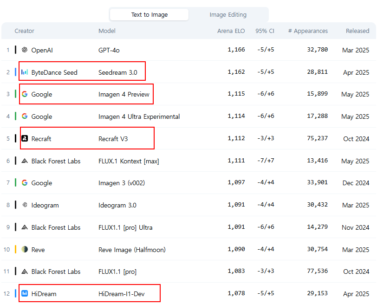Select the HiDream-I1-Dev model name
Screen dimensions: 377x304
pyautogui.click(x=122, y=294)
